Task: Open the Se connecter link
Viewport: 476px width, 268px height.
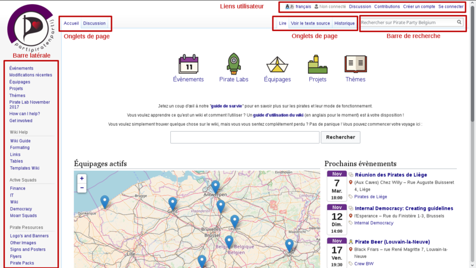Action: point(450,7)
